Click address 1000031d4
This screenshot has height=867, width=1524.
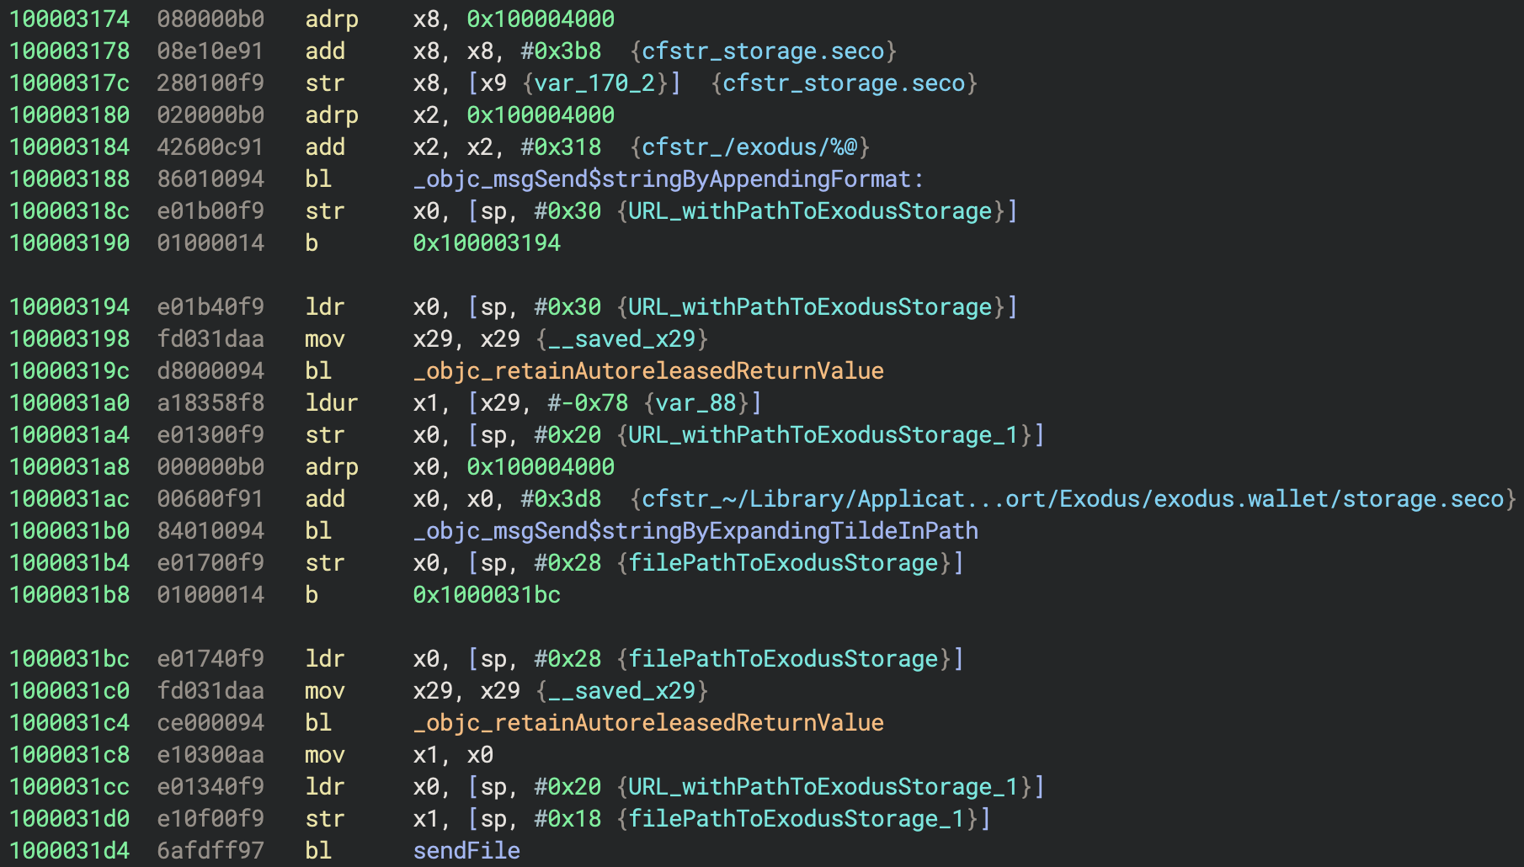click(x=69, y=850)
